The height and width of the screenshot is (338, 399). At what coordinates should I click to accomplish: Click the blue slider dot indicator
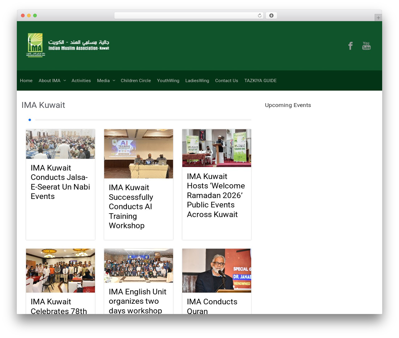(30, 120)
